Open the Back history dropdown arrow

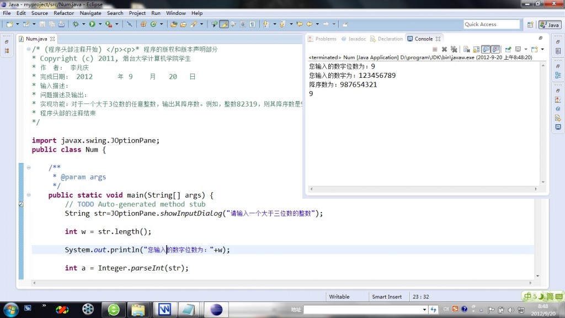(x=317, y=24)
